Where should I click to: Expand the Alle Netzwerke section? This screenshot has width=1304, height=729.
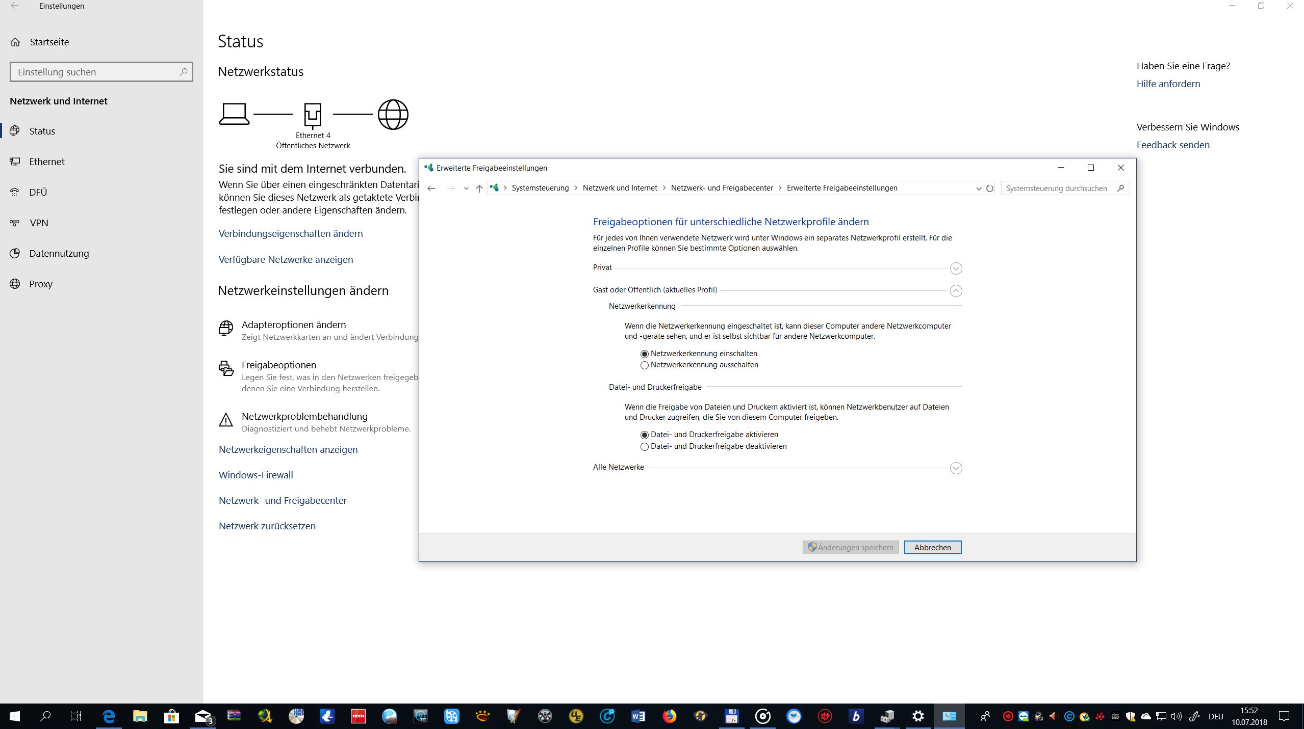pos(956,468)
